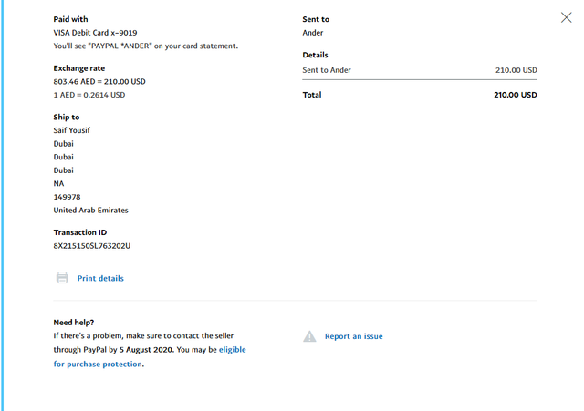Click postal code 149978
The height and width of the screenshot is (411, 584).
click(x=67, y=197)
